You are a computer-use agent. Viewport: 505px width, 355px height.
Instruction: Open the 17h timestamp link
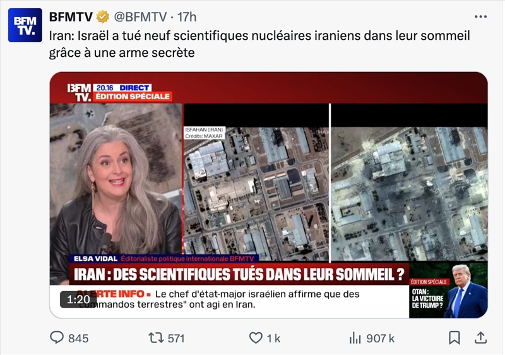tap(187, 17)
